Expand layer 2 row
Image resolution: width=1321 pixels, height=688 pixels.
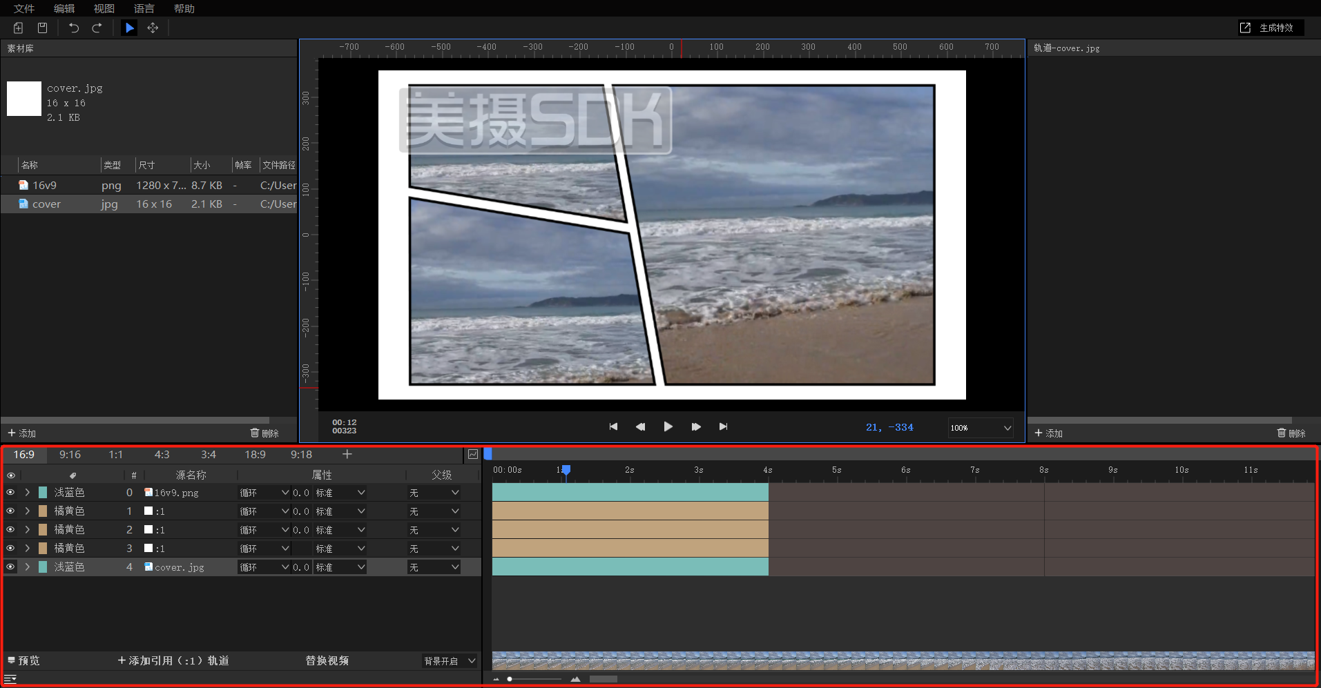pyautogui.click(x=27, y=529)
